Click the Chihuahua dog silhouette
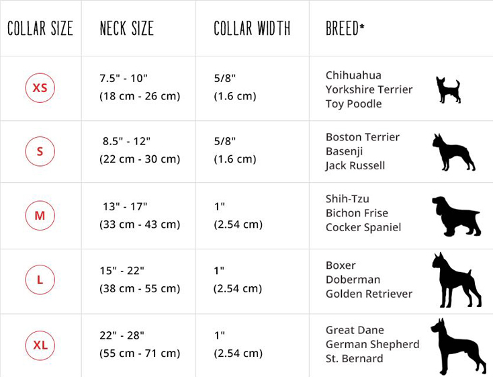 (448, 89)
